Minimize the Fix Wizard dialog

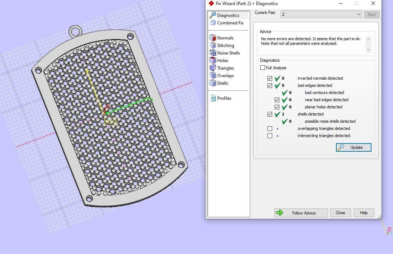click(x=341, y=3)
